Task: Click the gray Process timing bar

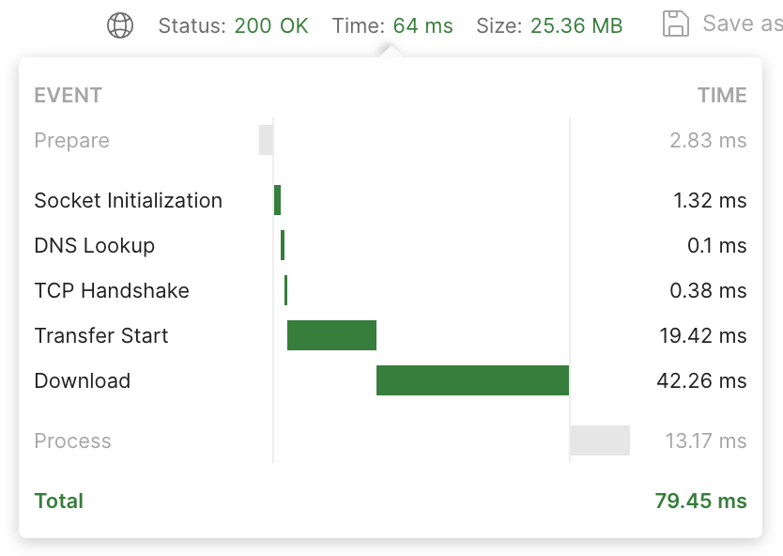Action: [x=600, y=440]
